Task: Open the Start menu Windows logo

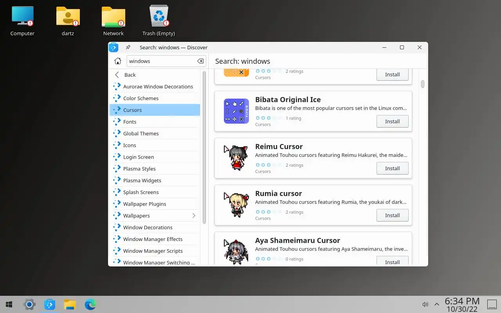Action: (9, 304)
